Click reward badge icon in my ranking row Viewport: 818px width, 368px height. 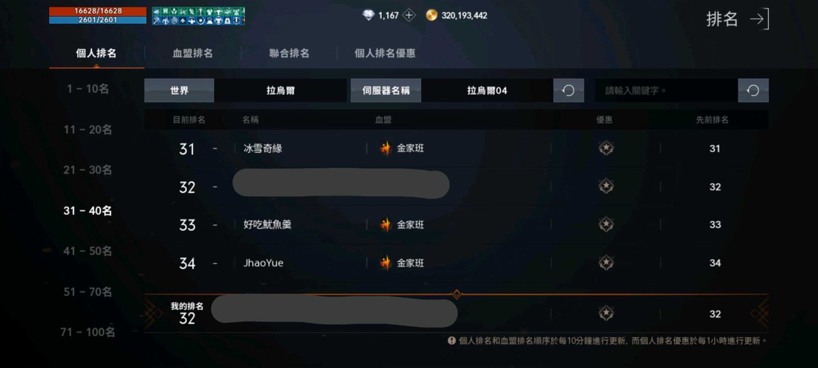coord(605,314)
